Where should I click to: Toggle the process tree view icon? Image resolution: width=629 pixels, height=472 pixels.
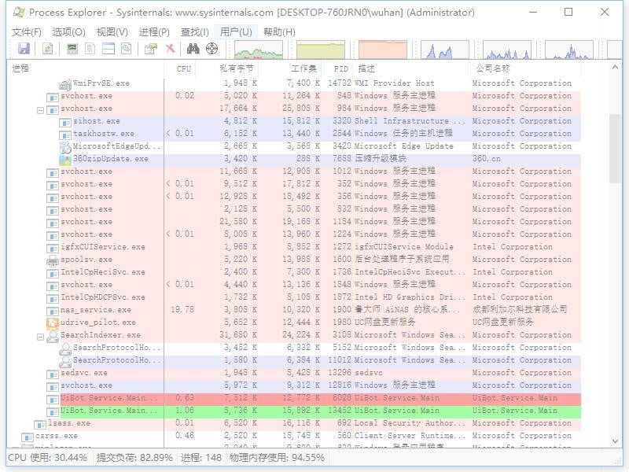[x=90, y=49]
